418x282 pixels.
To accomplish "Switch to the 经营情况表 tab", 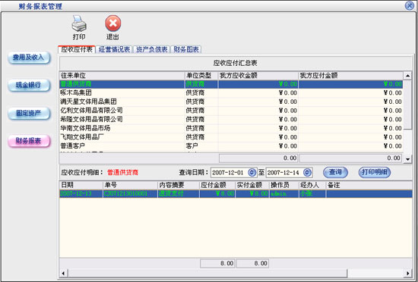I will (x=114, y=49).
